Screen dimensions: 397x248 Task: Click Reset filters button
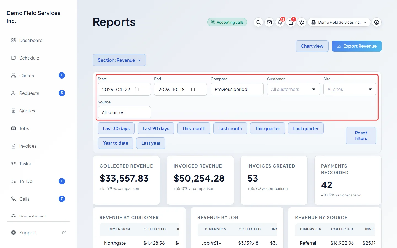[x=361, y=136]
